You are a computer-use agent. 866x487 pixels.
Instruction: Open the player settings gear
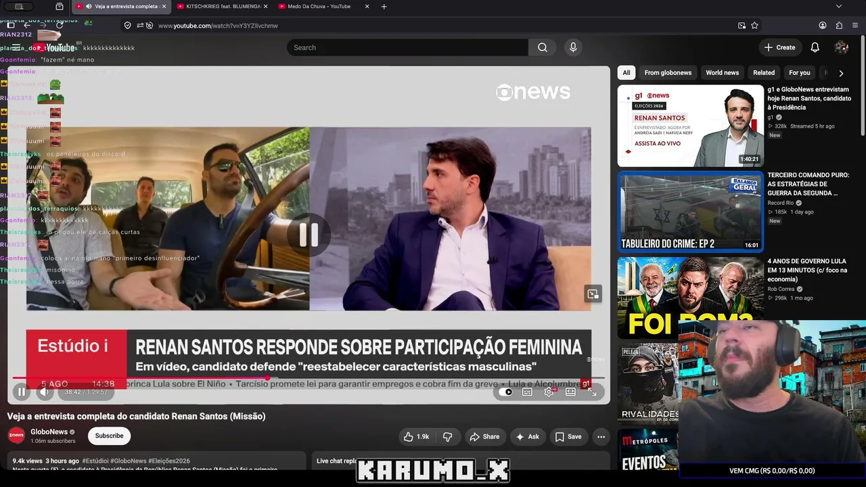(x=549, y=392)
